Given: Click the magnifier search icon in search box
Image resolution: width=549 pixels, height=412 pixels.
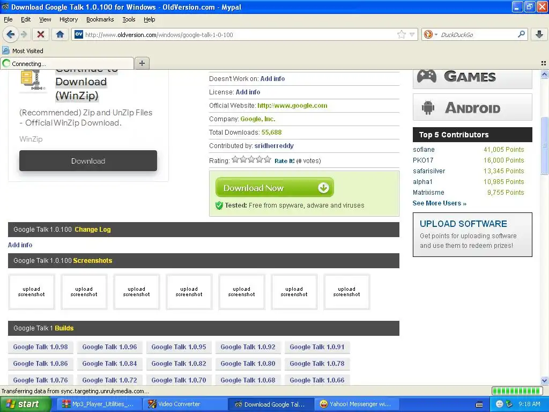Looking at the screenshot, I should point(521,34).
